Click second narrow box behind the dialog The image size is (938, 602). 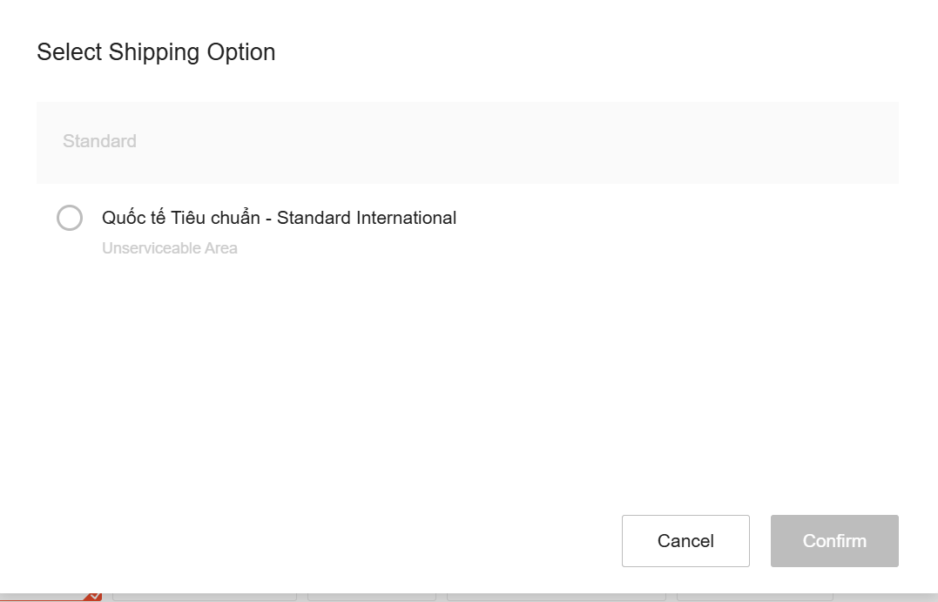click(372, 598)
